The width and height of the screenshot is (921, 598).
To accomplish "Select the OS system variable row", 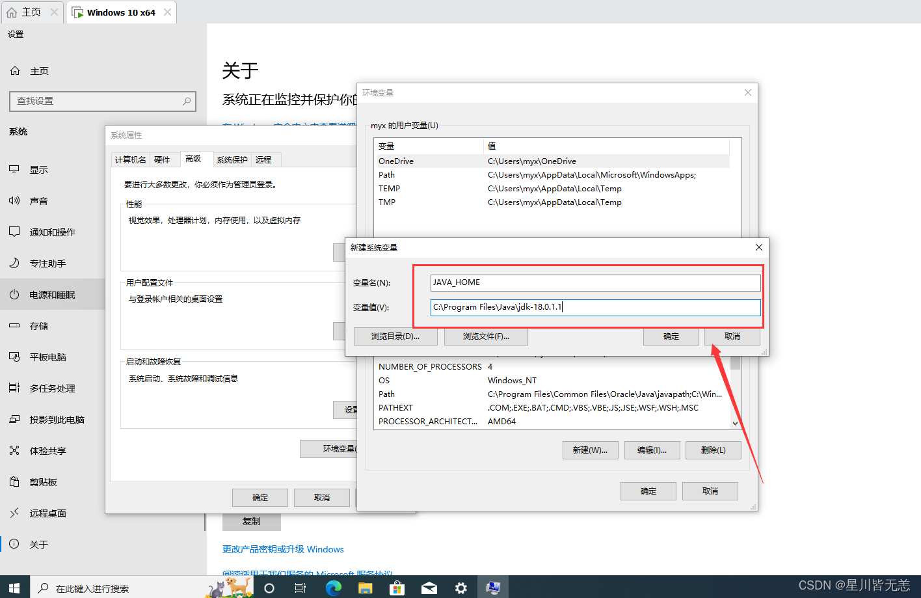I will [x=552, y=381].
